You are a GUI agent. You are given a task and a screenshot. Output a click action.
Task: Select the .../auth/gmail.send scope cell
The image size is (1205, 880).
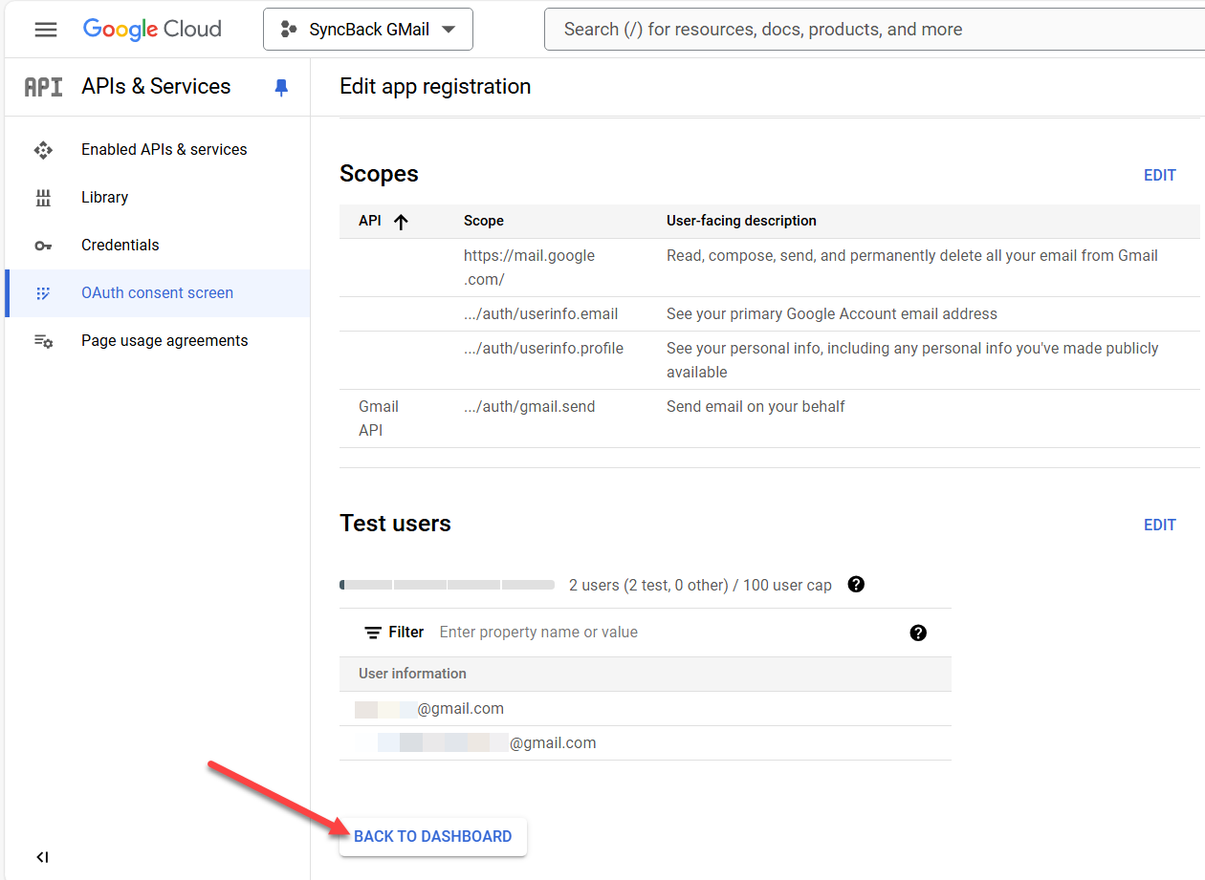pyautogui.click(x=529, y=407)
